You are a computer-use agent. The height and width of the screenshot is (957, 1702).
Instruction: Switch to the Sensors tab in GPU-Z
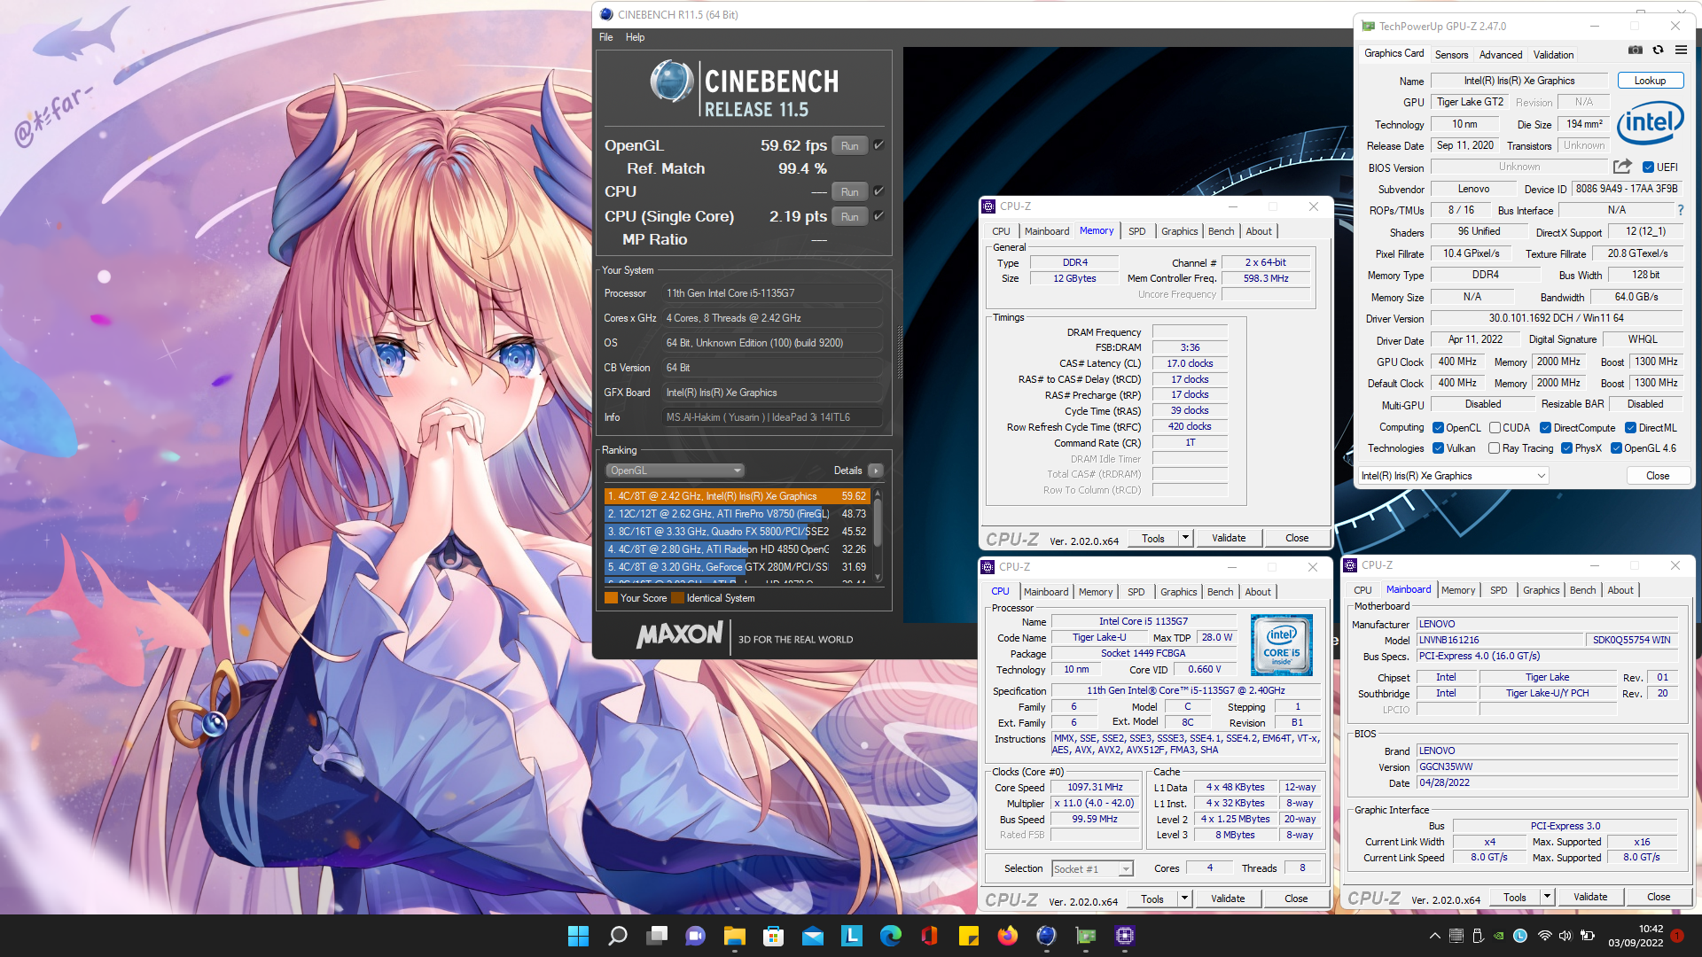[x=1452, y=55]
